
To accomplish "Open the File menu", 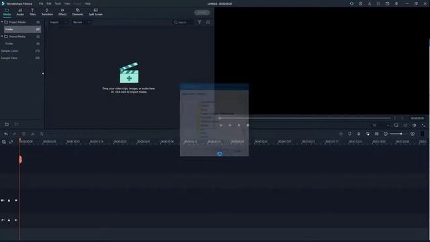I will (x=41, y=3).
